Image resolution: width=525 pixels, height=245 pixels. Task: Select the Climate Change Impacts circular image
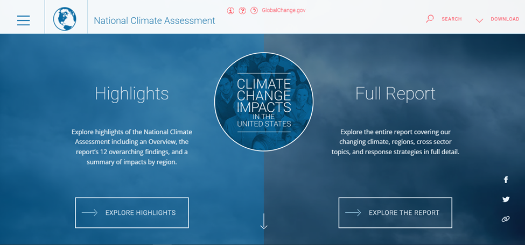(x=264, y=102)
